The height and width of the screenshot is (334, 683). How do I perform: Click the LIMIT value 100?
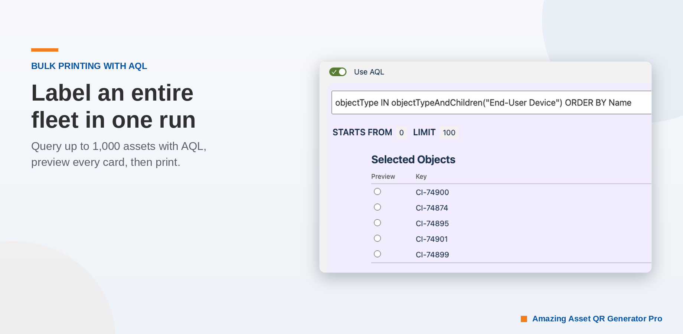tap(449, 132)
